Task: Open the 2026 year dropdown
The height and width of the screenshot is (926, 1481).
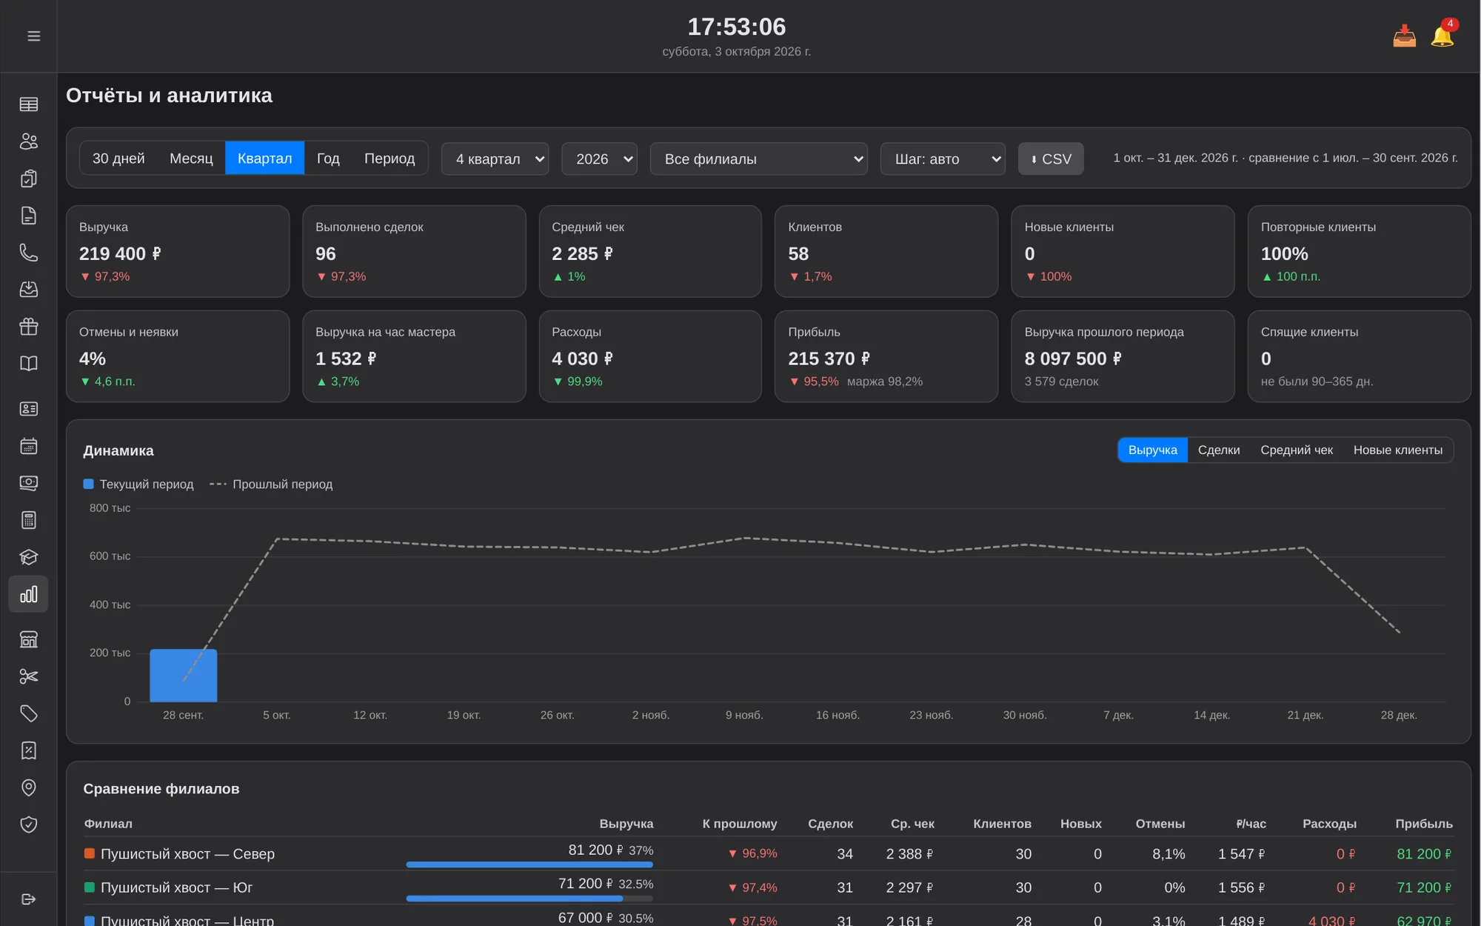Action: coord(599,159)
